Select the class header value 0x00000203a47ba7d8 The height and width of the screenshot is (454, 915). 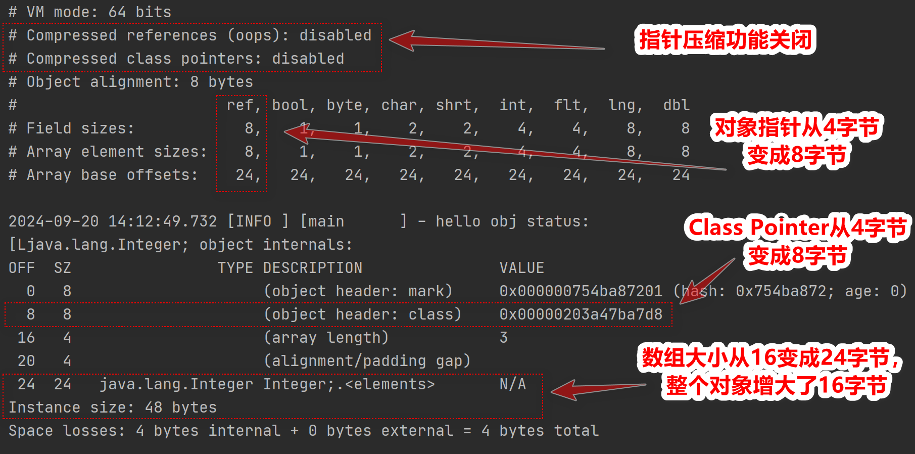581,314
